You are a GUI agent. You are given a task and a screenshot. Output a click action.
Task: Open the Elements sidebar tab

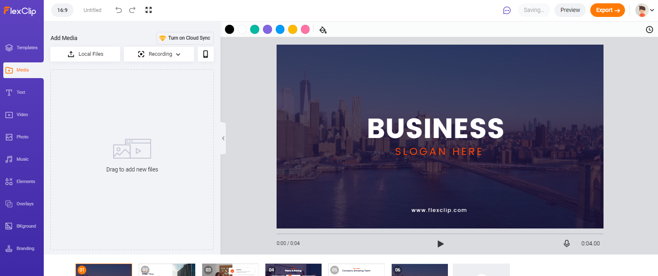click(21, 181)
